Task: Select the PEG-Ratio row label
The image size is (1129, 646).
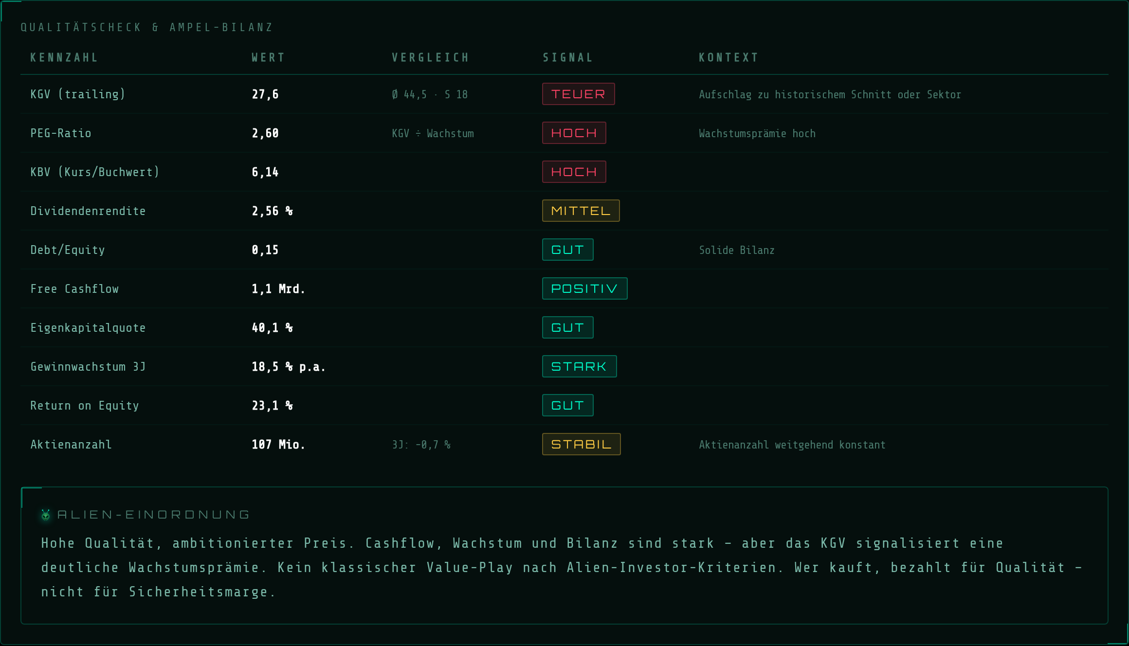Action: coord(61,133)
